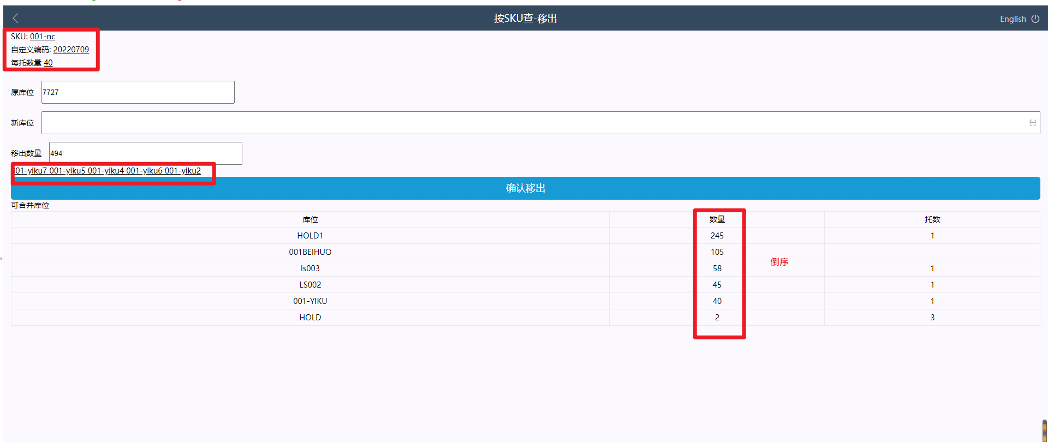
Task: Select the HOLD location row
Action: [526, 318]
